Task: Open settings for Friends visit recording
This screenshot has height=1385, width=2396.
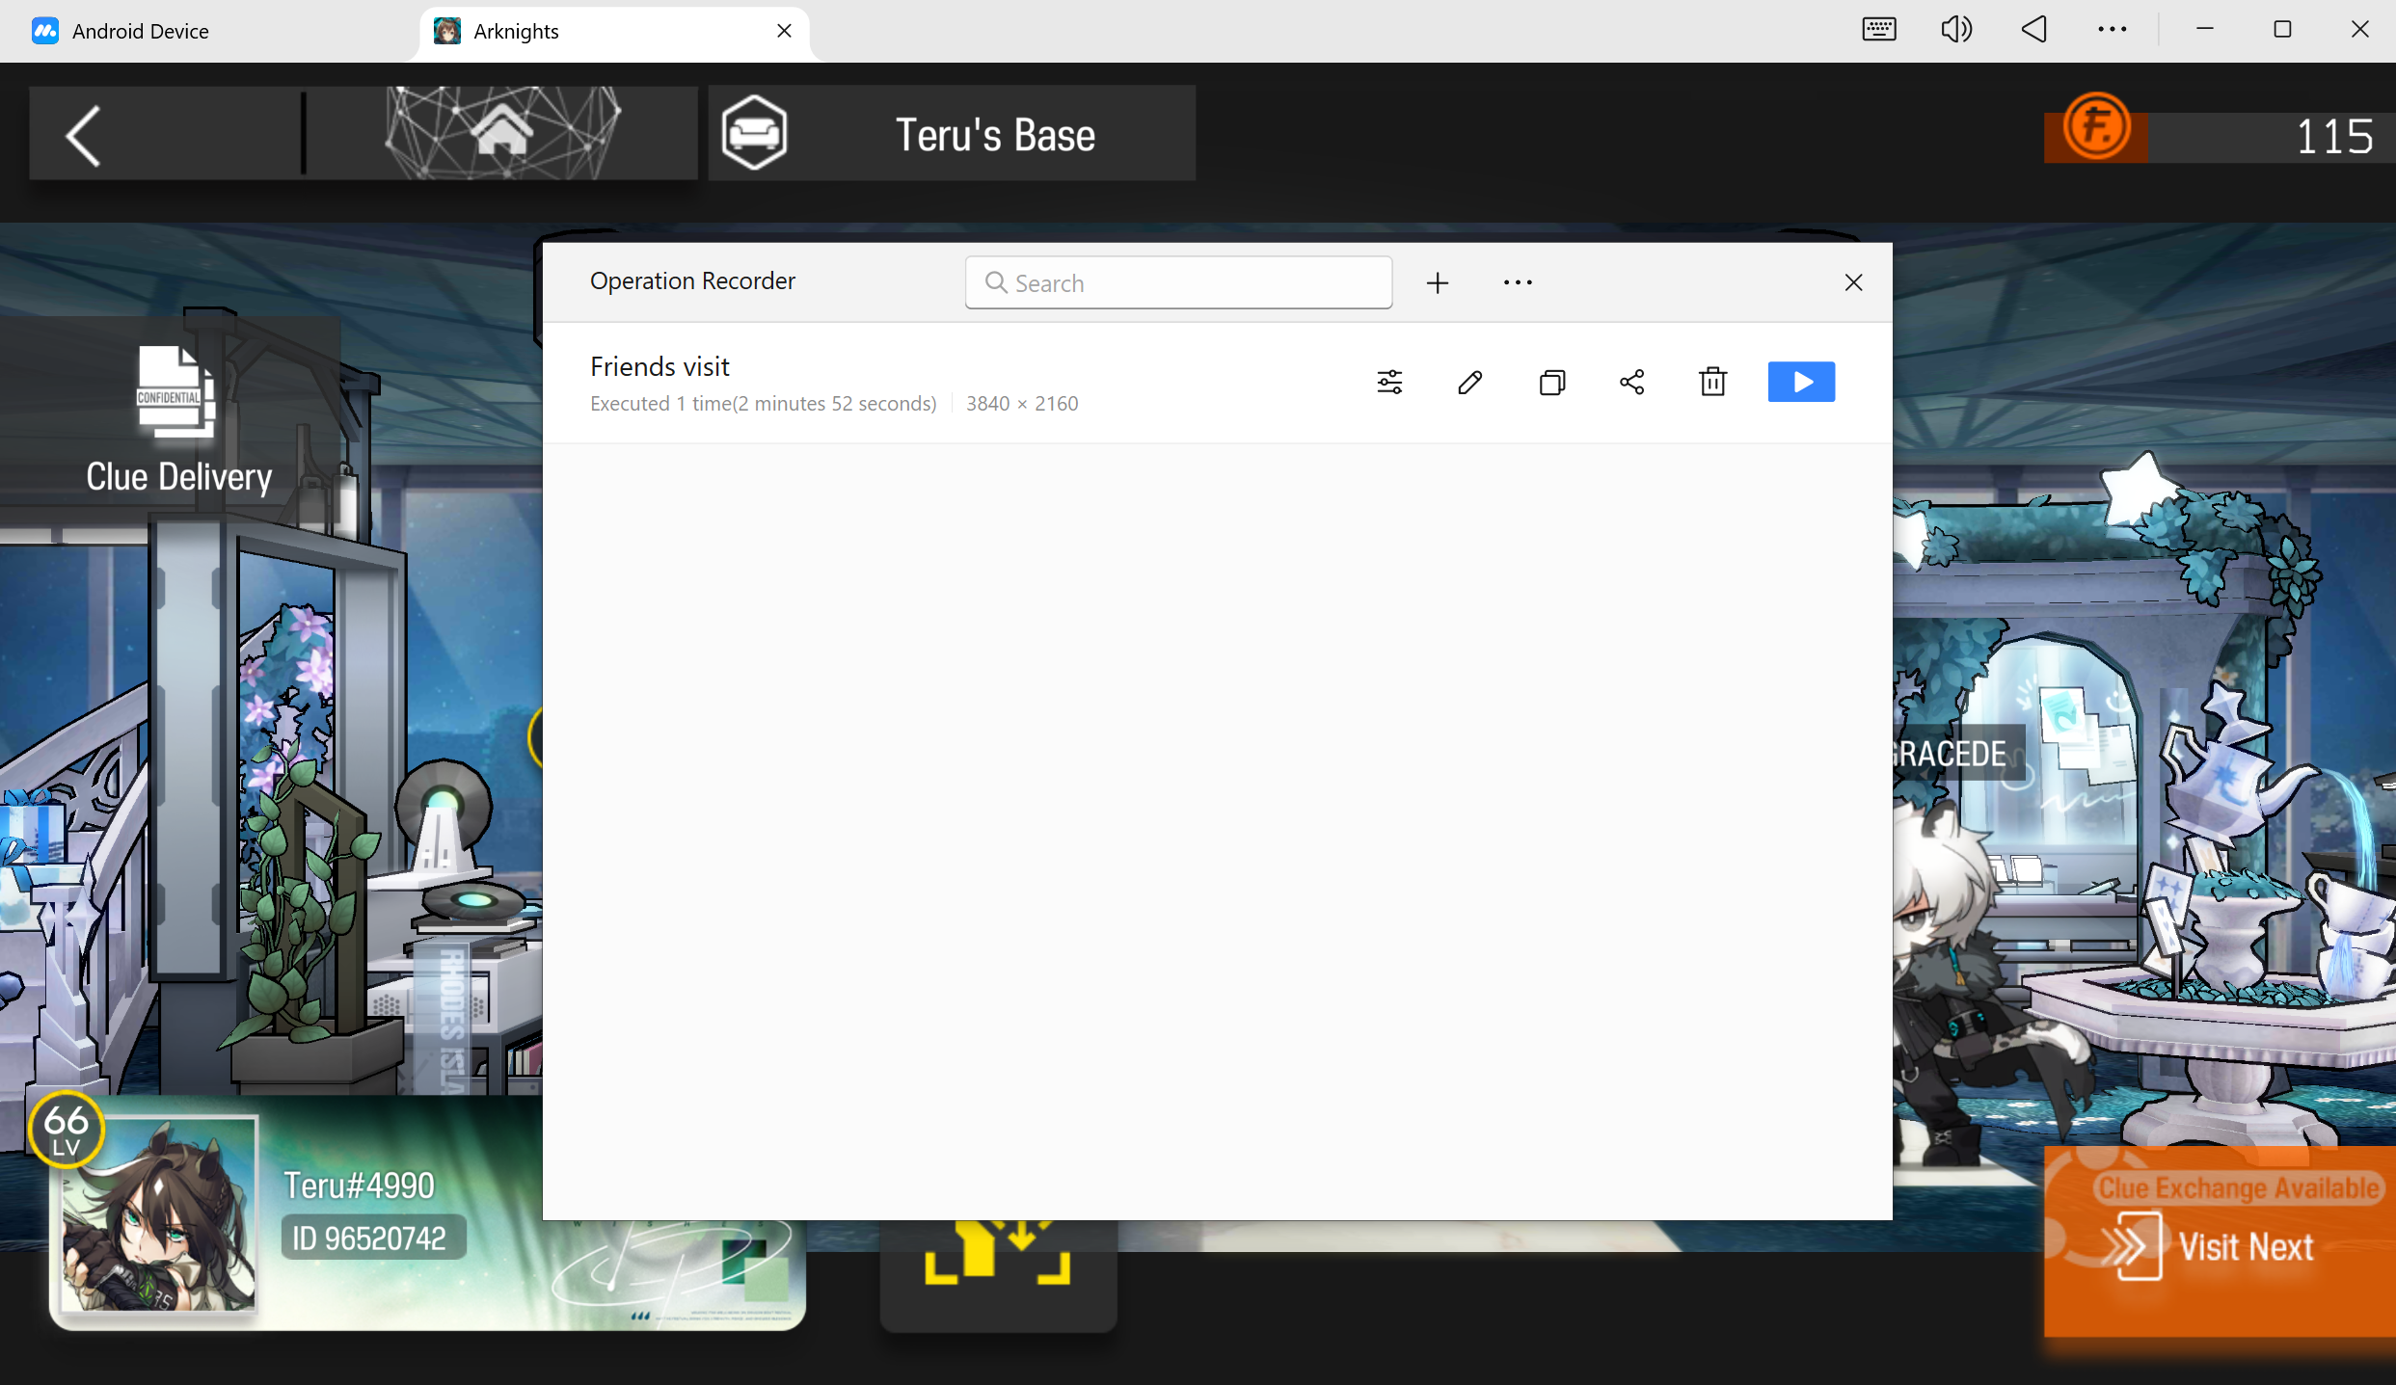Action: coord(1389,382)
